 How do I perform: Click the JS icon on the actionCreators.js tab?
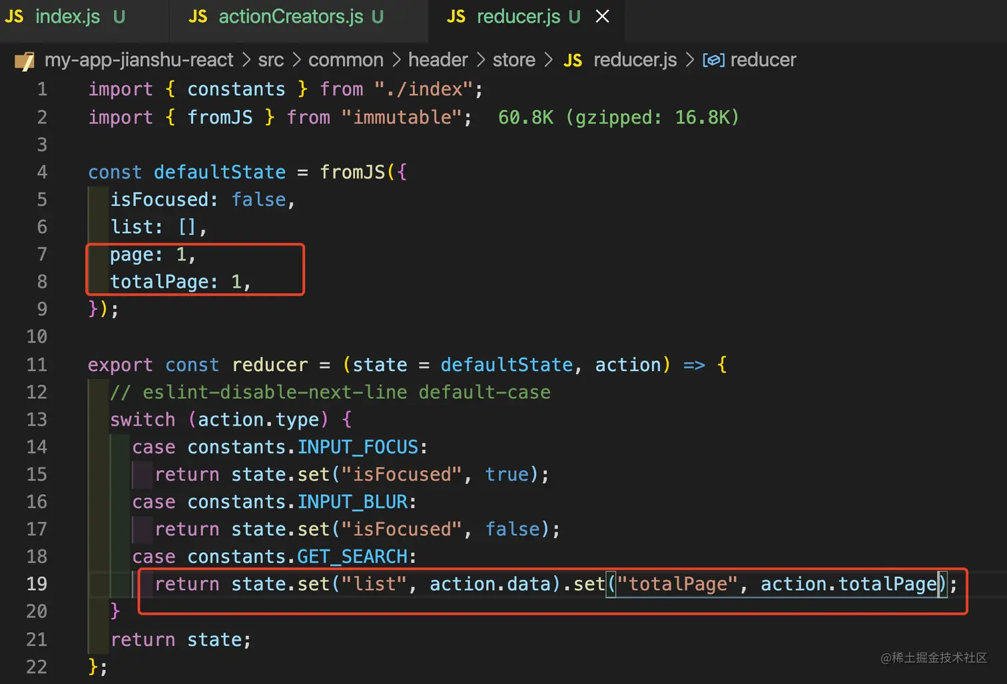pyautogui.click(x=198, y=17)
